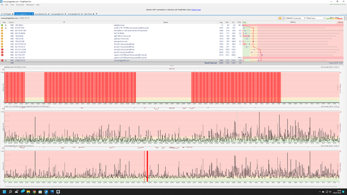
Task: Select the red packet-loss marker in bottom graph
Action: [x=147, y=166]
